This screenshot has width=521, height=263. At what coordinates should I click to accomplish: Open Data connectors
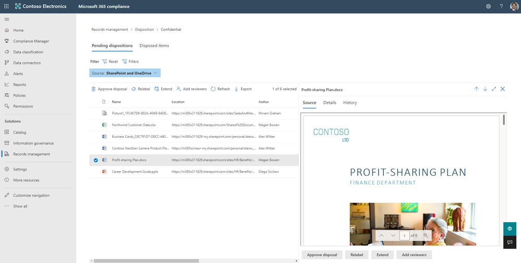click(27, 63)
